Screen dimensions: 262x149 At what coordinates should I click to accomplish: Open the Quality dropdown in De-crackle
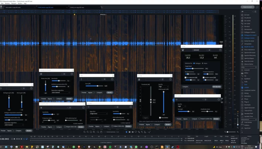click(x=182, y=106)
